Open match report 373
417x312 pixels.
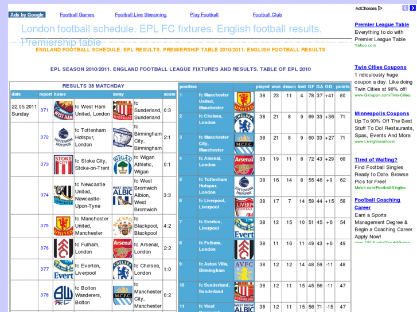coord(44,164)
